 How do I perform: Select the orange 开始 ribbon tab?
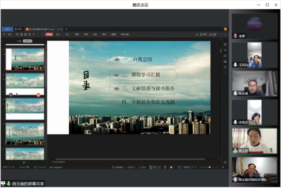(49, 34)
